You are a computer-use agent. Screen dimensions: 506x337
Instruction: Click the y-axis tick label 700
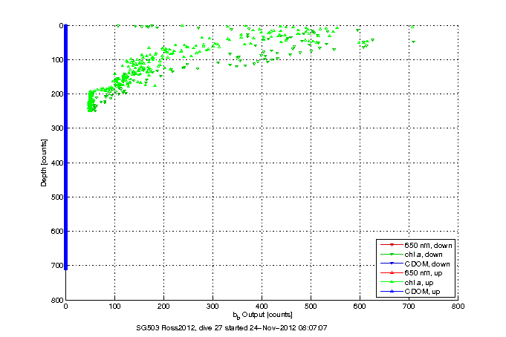tap(56, 266)
